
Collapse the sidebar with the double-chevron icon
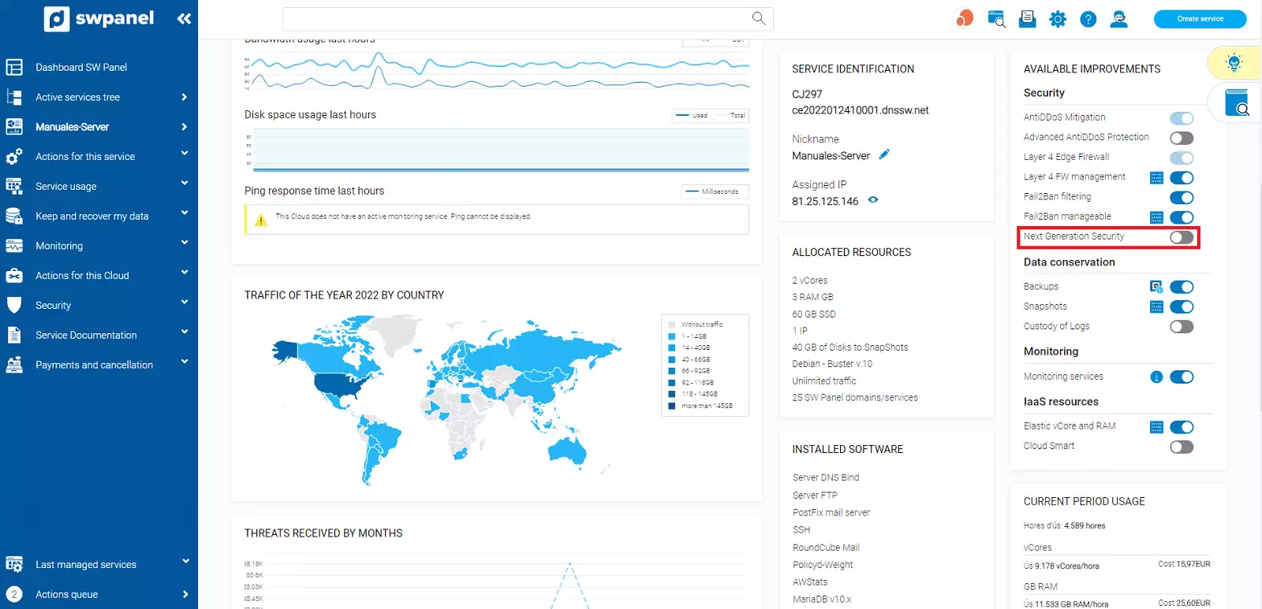[x=184, y=19]
